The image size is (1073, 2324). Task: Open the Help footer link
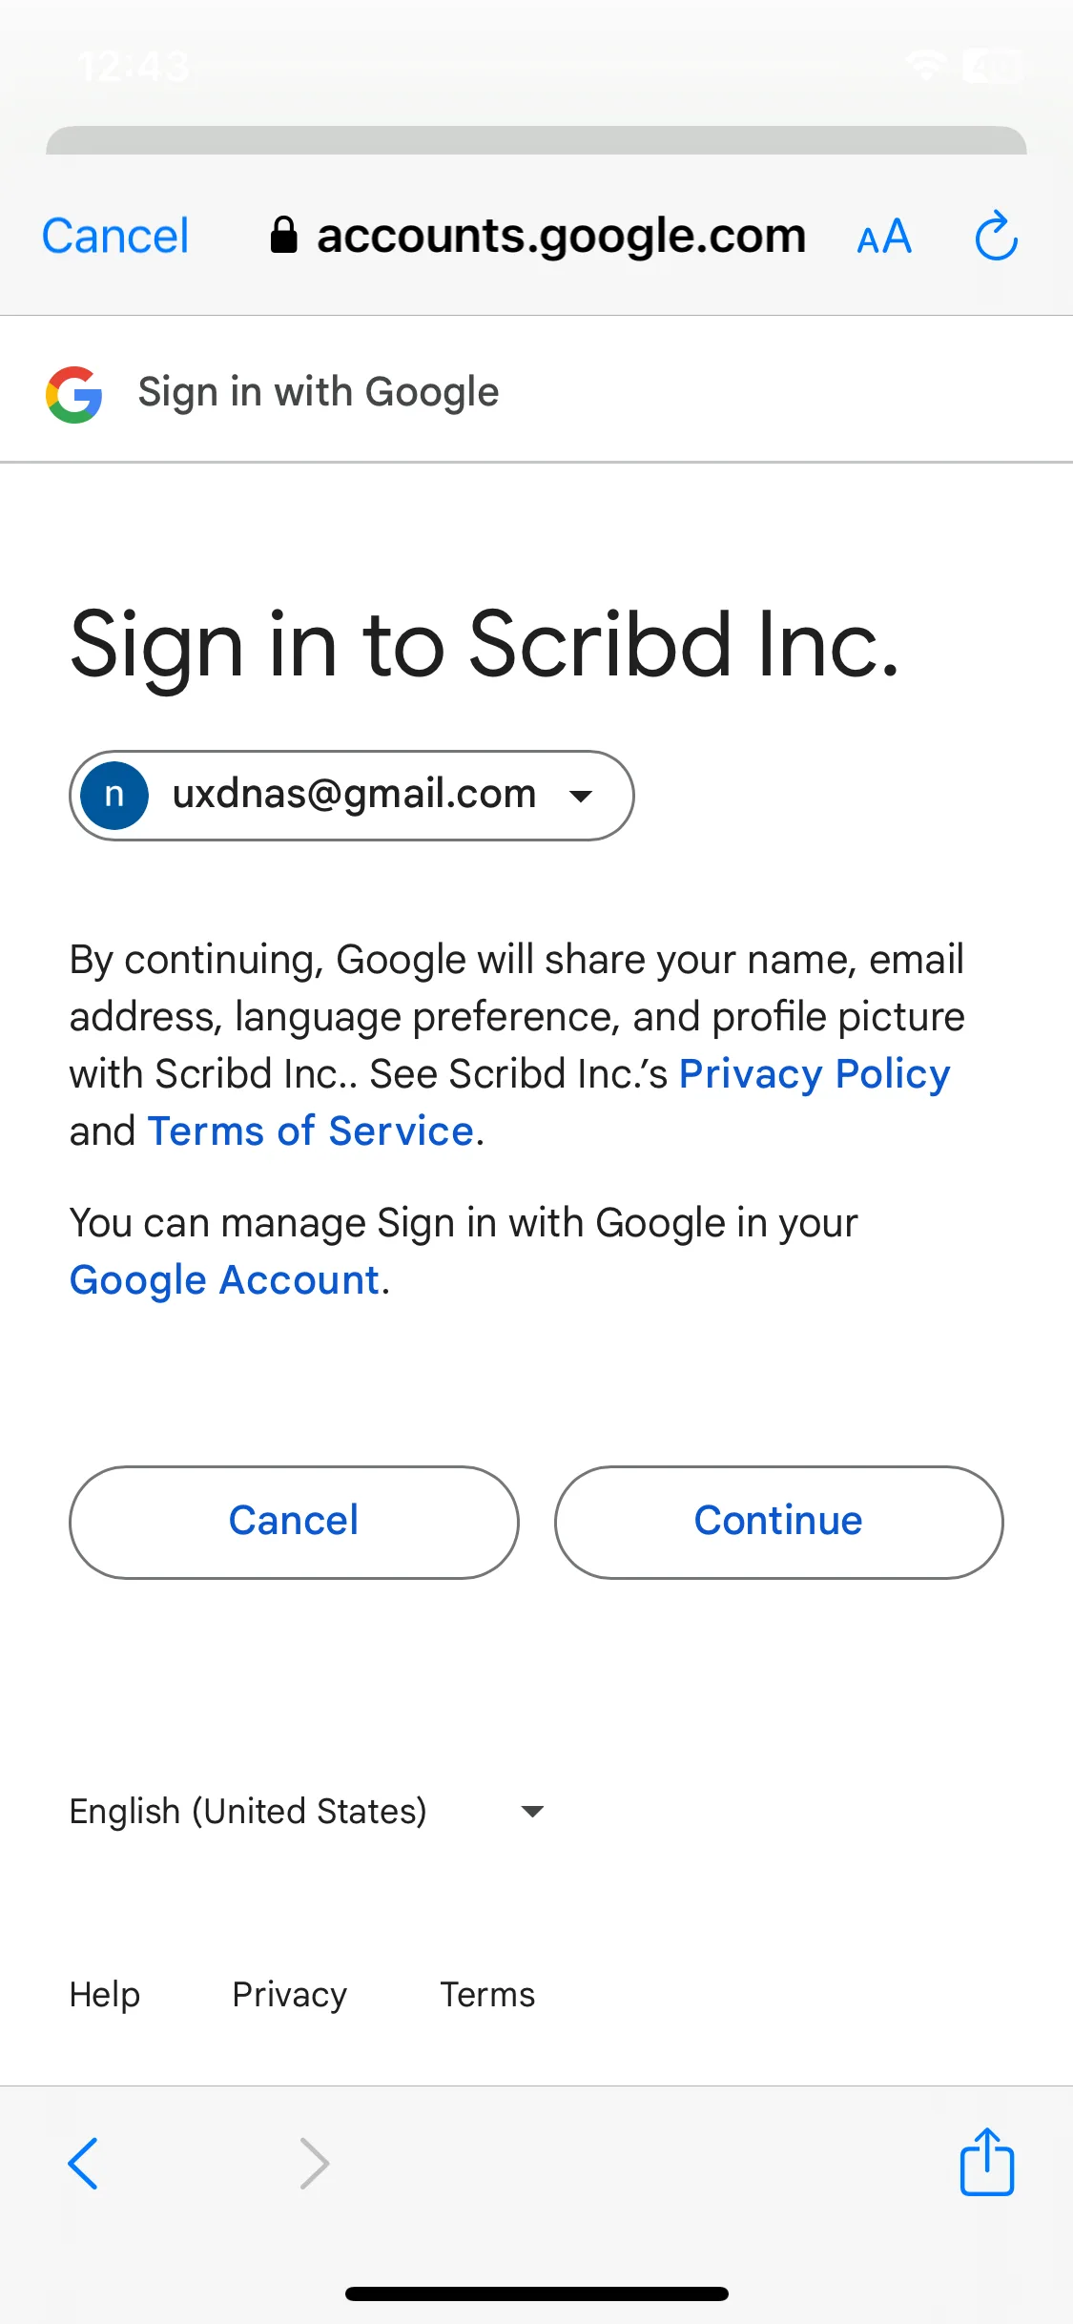tap(105, 1995)
